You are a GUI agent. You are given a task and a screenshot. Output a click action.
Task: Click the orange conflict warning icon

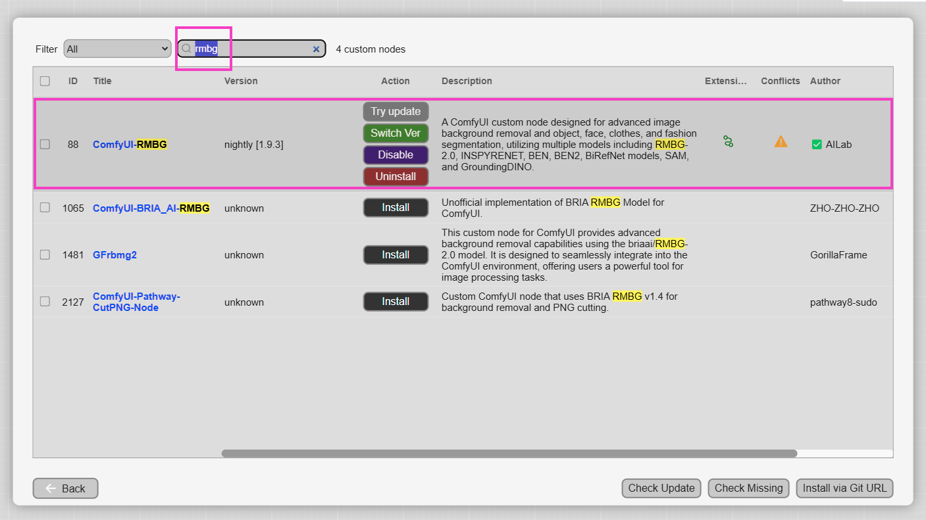(781, 141)
